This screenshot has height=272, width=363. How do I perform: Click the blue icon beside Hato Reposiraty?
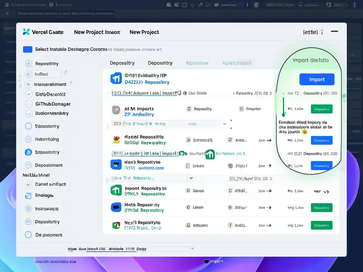tap(116, 207)
